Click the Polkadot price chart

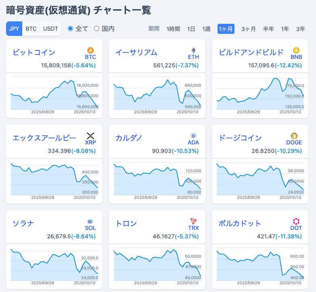coord(260,266)
